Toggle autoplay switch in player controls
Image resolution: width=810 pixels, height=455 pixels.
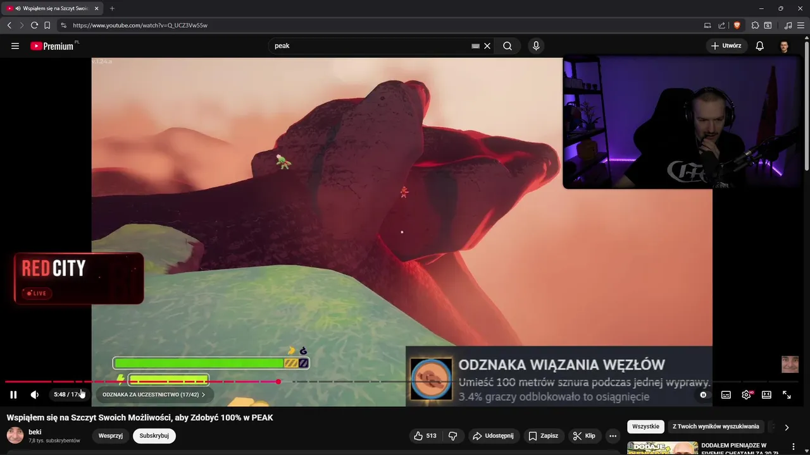coord(703,394)
